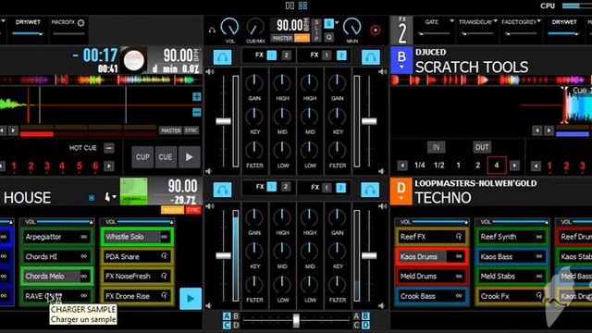Assign deck D to right crossfader side
Viewport: 592px width, 333px height.
point(365,325)
